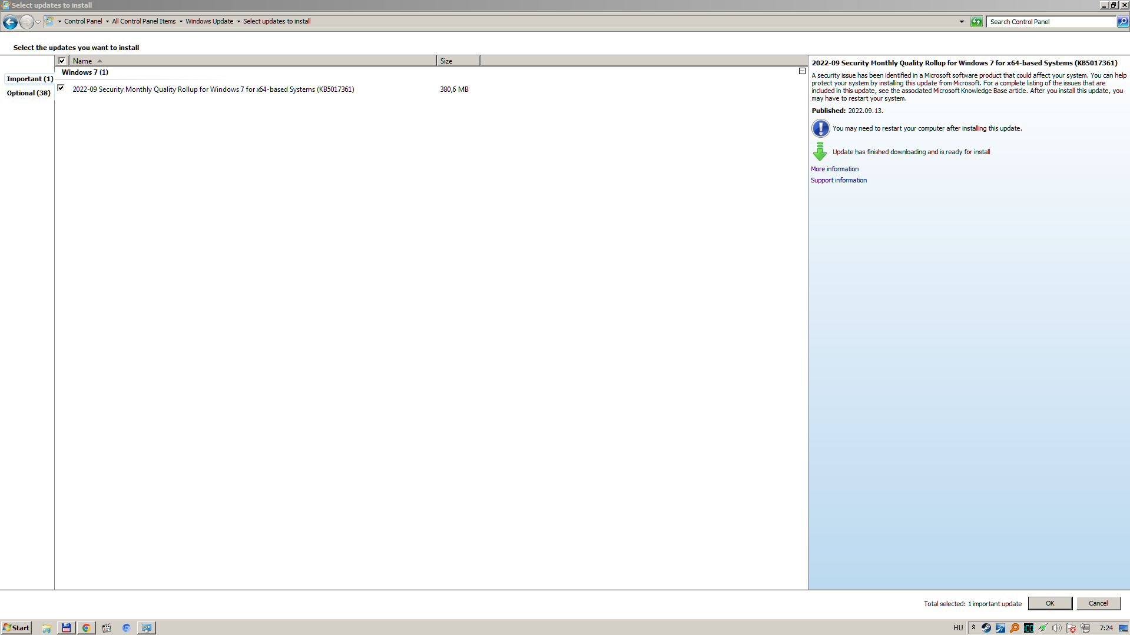This screenshot has width=1130, height=635.
Task: Open Support information link
Action: point(839,180)
